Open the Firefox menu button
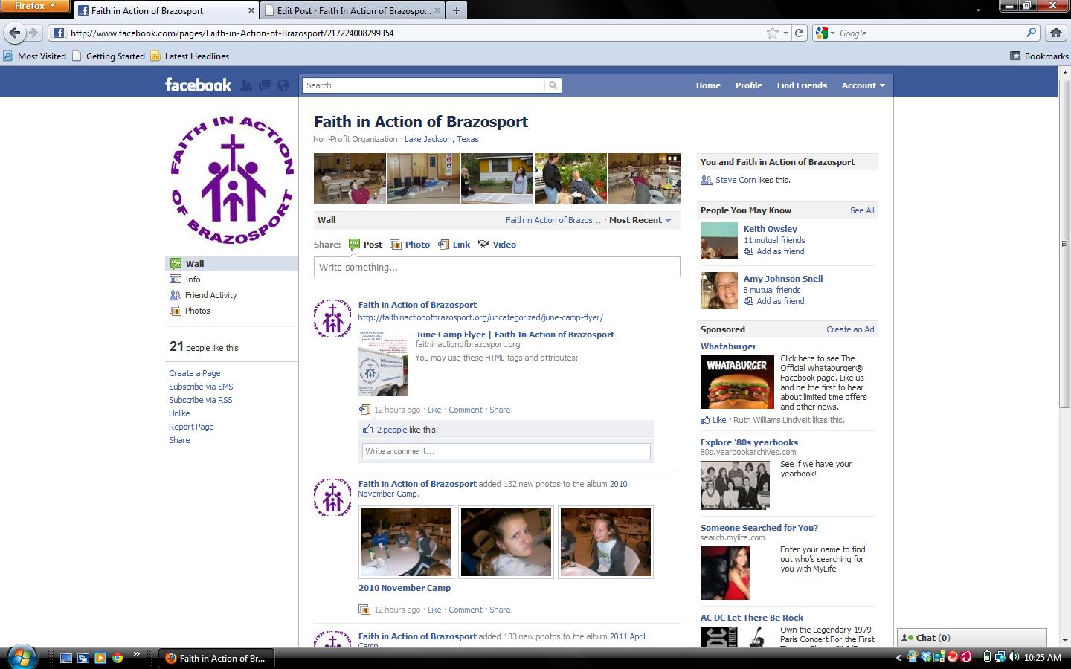Image resolution: width=1071 pixels, height=669 pixels. point(35,7)
